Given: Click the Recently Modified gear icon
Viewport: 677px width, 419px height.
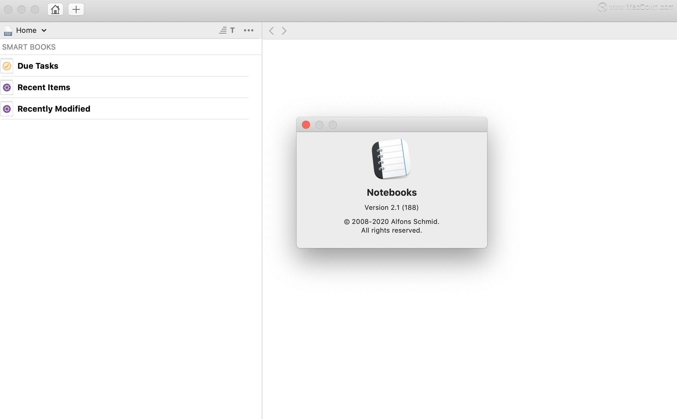Looking at the screenshot, I should [x=7, y=109].
